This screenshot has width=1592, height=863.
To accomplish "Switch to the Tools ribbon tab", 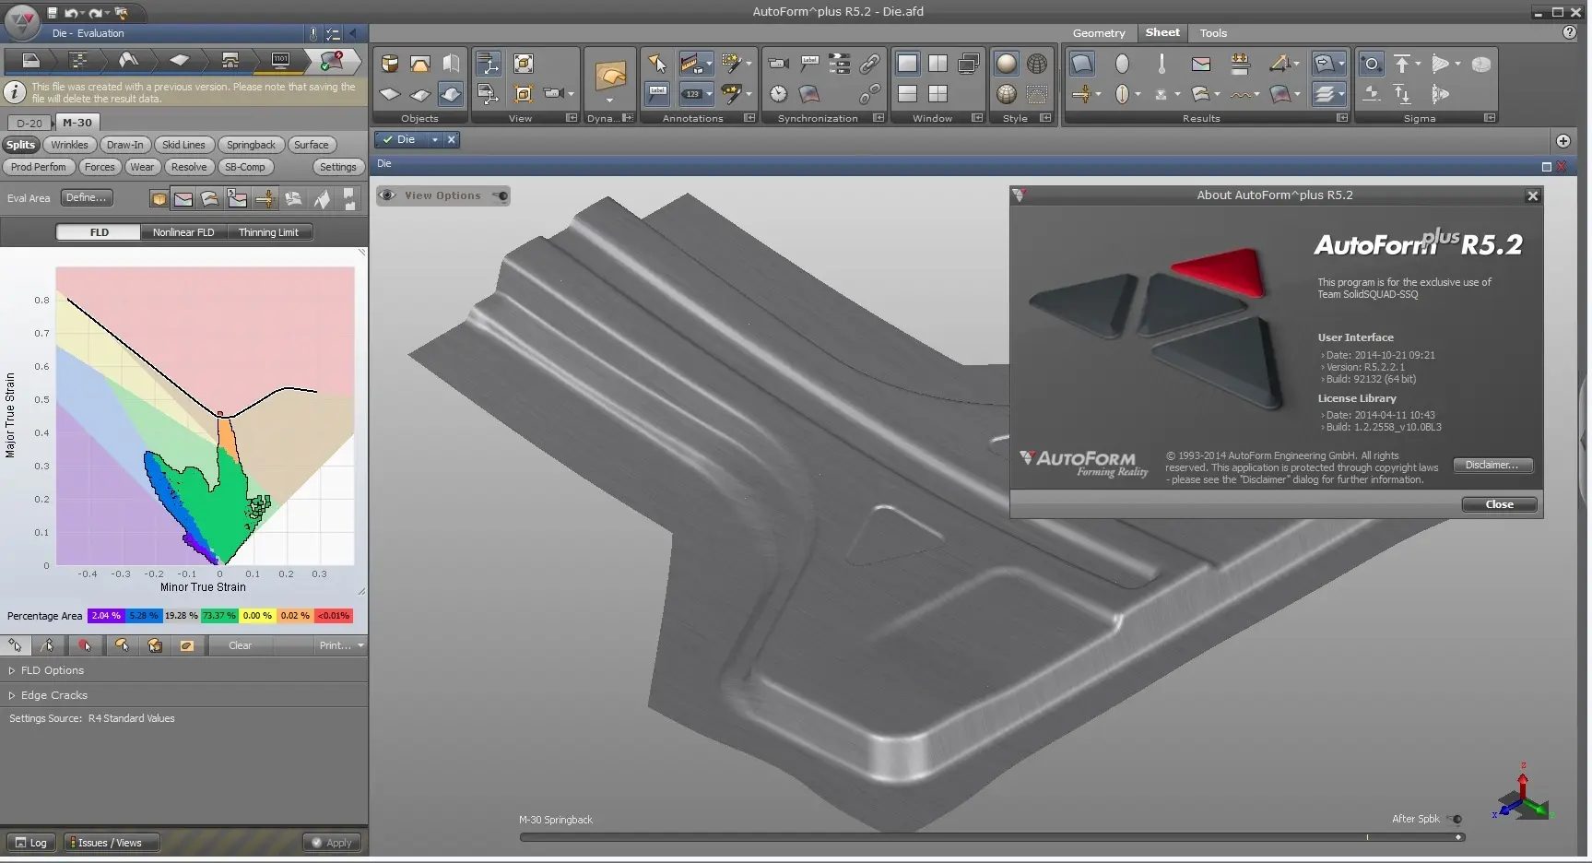I will click(x=1213, y=33).
